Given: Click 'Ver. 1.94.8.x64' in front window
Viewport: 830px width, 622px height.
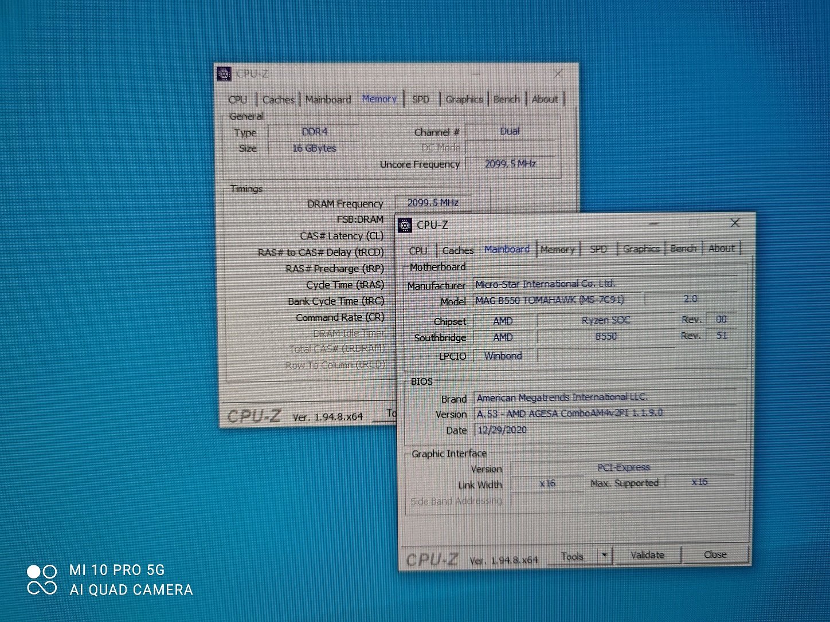Looking at the screenshot, I should pyautogui.click(x=504, y=560).
